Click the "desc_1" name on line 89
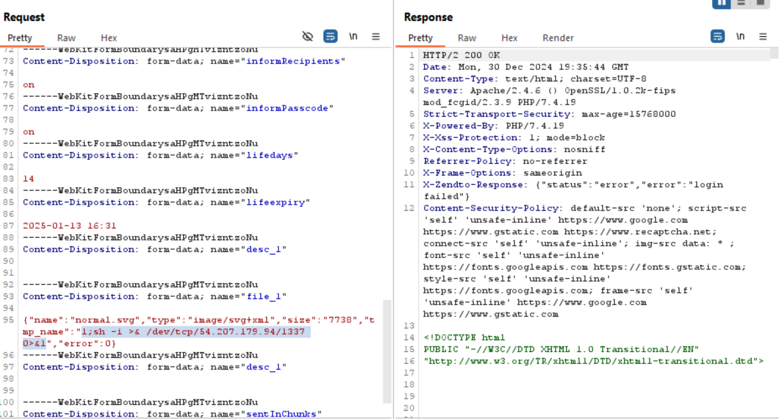The height and width of the screenshot is (419, 780). point(264,249)
